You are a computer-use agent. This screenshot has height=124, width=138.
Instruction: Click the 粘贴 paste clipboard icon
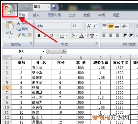(9, 25)
